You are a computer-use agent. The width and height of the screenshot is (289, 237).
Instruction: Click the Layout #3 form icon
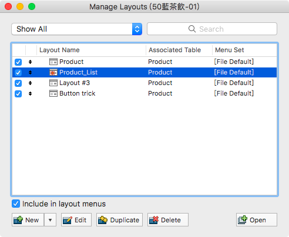point(53,83)
